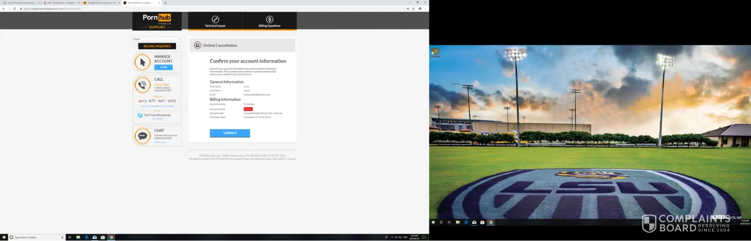Switch to the Manage Premium Account tab
The width and height of the screenshot is (751, 241).
coord(100,3)
